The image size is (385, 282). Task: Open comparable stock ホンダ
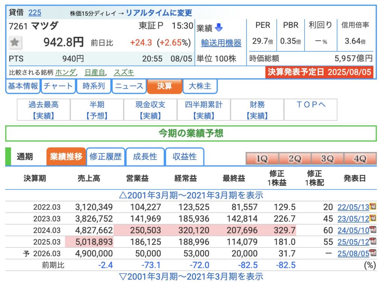point(65,72)
